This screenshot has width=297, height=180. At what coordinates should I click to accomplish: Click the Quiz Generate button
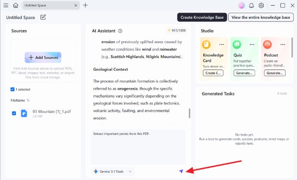244,73
